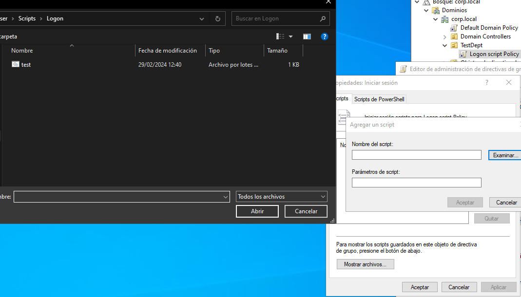The height and width of the screenshot is (297, 521).
Task: Collapse the Bosque: corp.local node
Action: pyautogui.click(x=417, y=2)
